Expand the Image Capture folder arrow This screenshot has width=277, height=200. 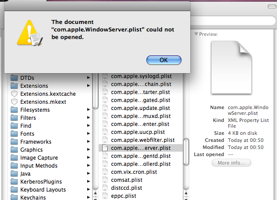click(88, 157)
